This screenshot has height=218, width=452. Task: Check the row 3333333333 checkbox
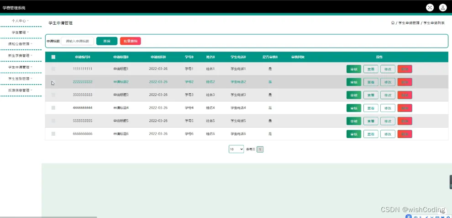click(53, 95)
